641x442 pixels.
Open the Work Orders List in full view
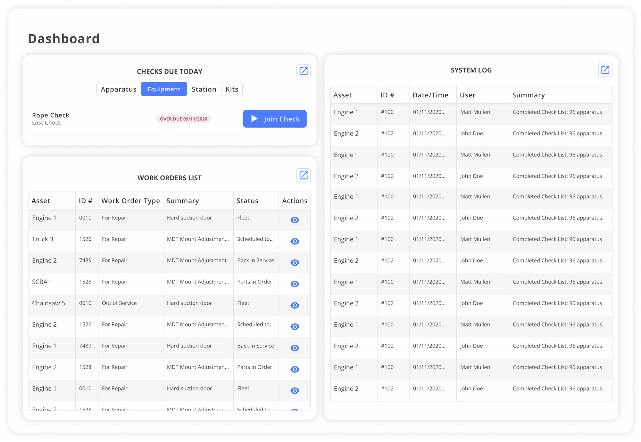[x=303, y=175]
